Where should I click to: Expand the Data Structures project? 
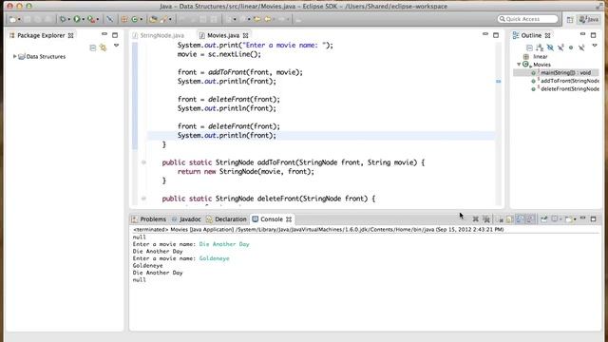tap(15, 56)
